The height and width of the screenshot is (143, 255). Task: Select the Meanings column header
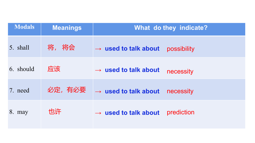point(67,28)
